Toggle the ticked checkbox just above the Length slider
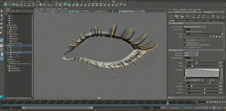This screenshot has width=226, height=111. coord(184,60)
